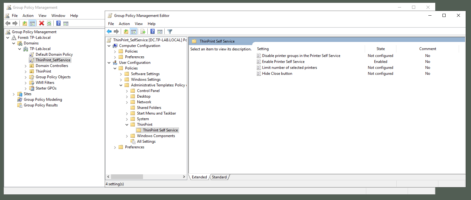Click the Back arrow in Group Policy Management toolbar

(8, 23)
